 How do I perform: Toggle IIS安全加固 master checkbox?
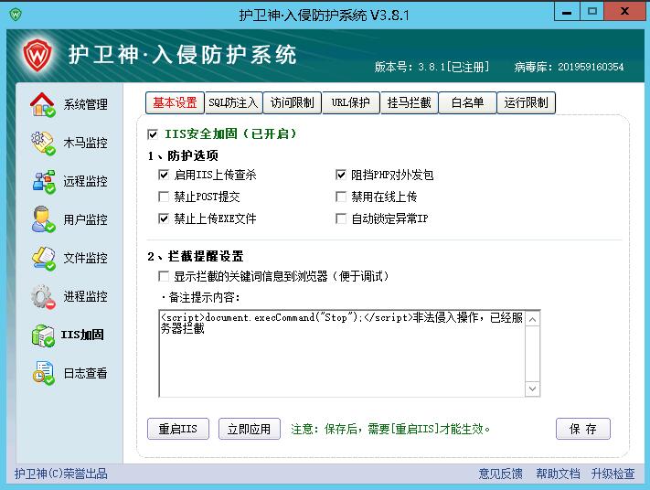[153, 134]
